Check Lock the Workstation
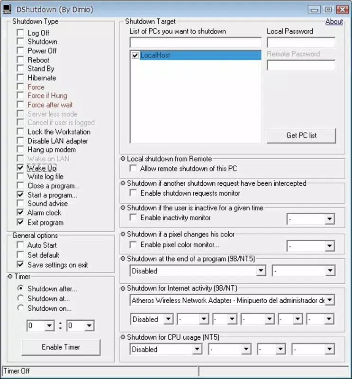352x379 pixels. pos(20,132)
